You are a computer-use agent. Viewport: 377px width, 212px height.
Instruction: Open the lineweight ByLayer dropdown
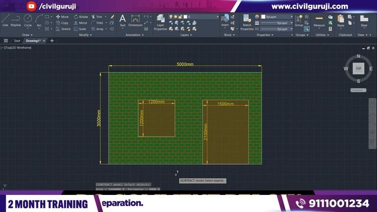pyautogui.click(x=277, y=23)
